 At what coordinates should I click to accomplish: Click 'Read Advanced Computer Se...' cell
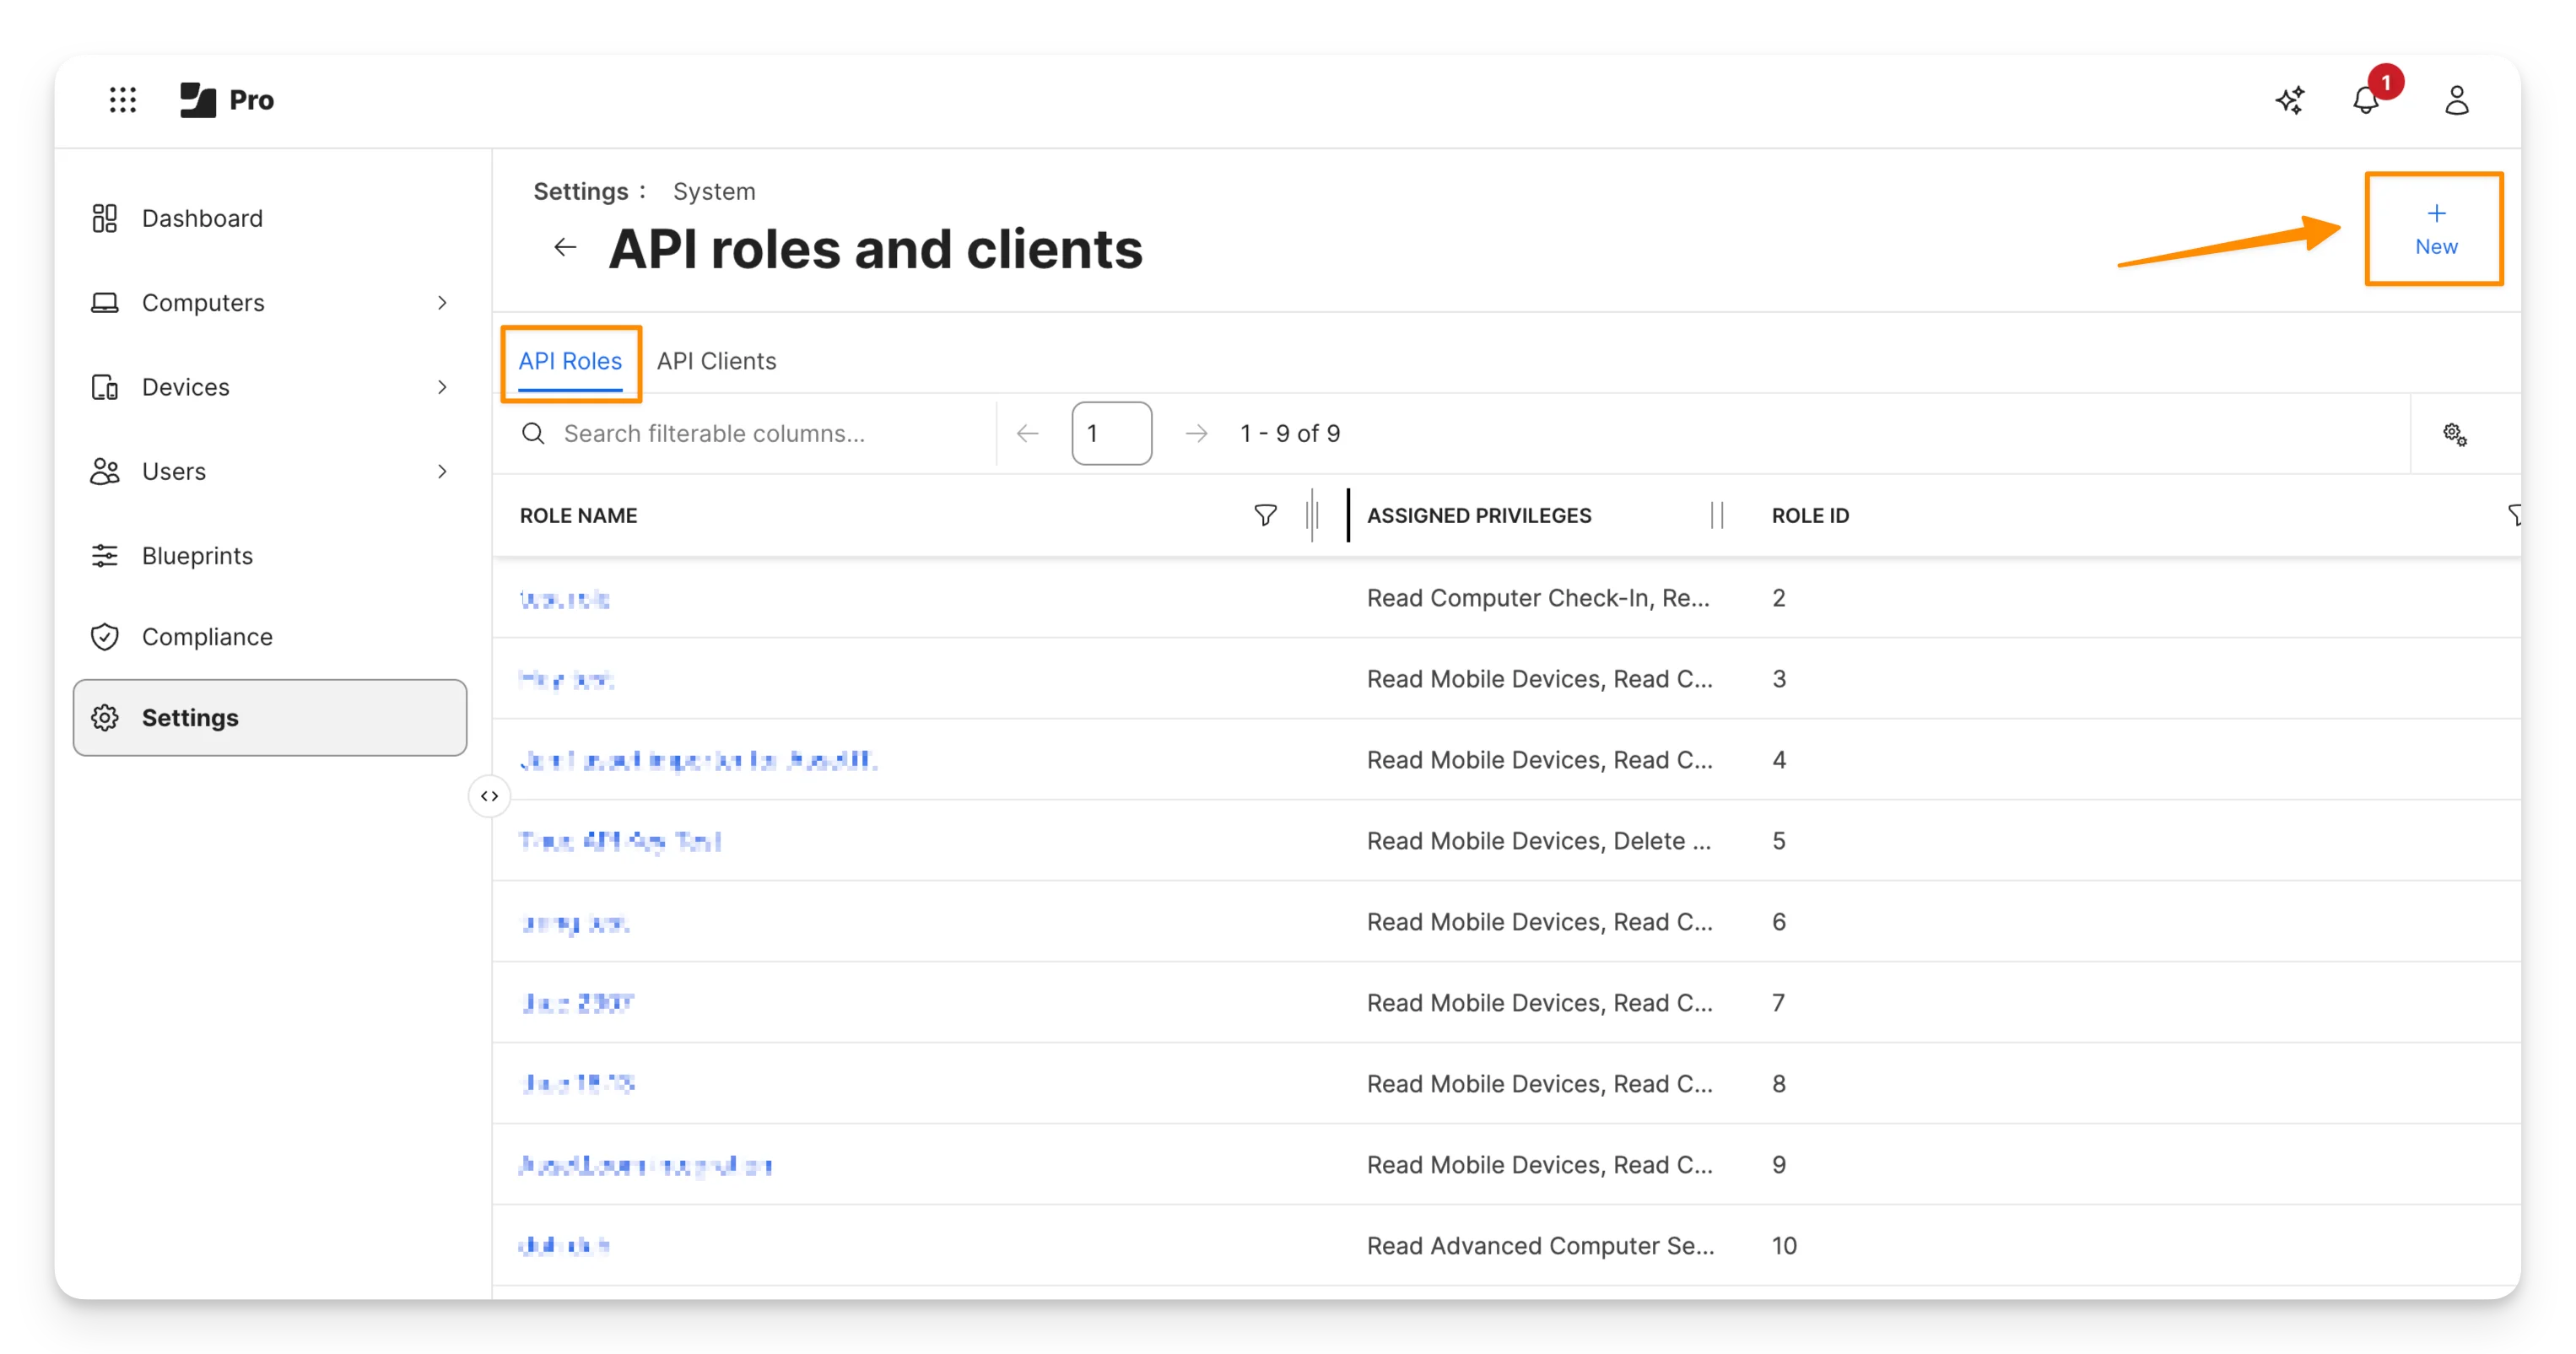1540,1246
